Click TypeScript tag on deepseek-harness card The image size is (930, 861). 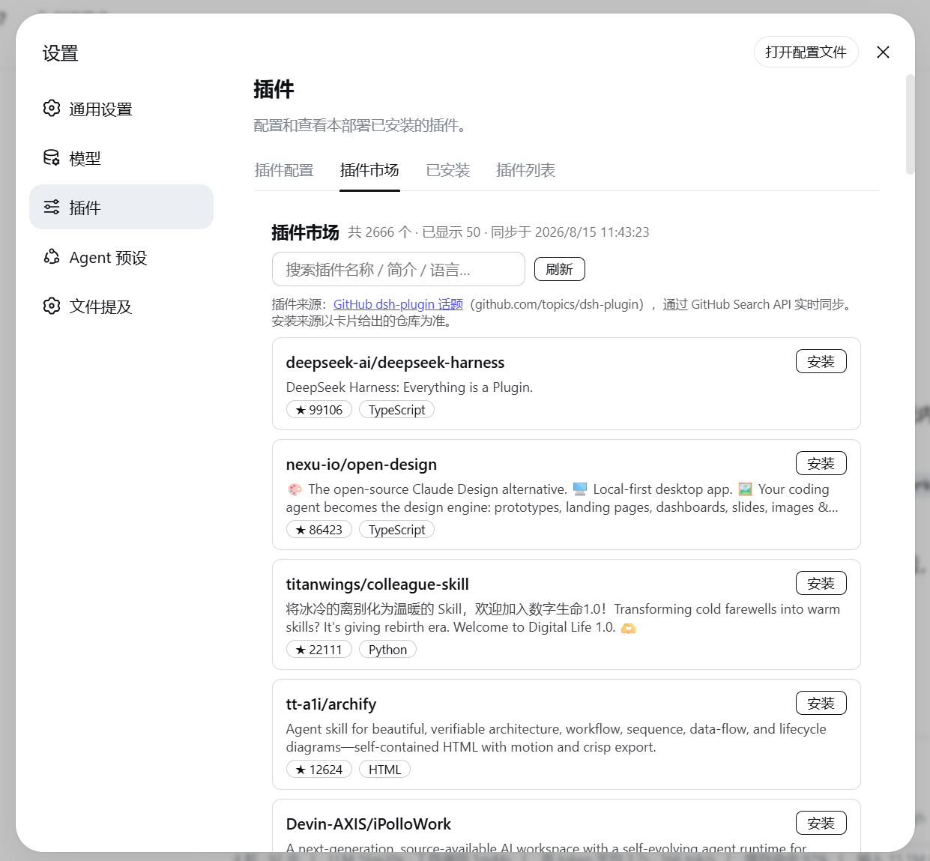pos(396,410)
